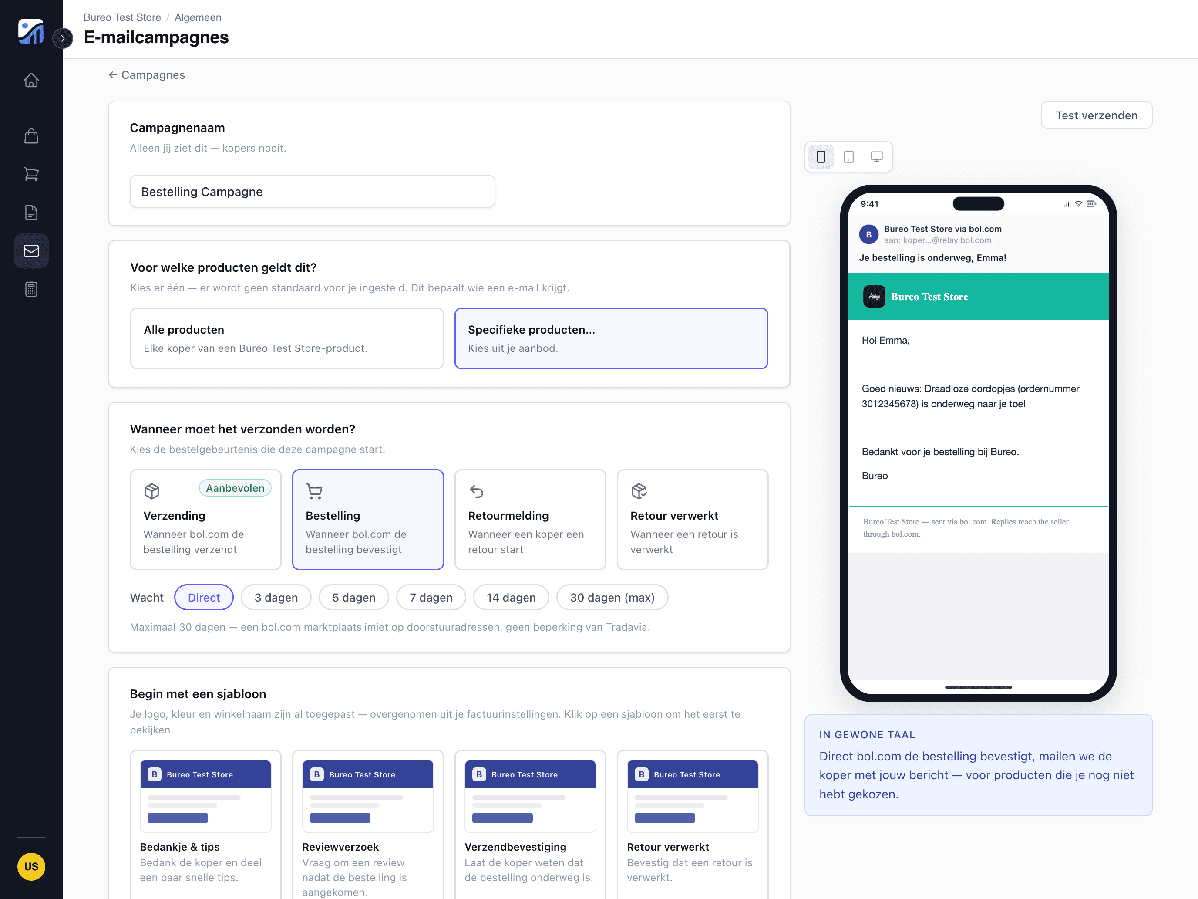Open the cart icon in sidebar
This screenshot has width=1198, height=899.
click(31, 174)
